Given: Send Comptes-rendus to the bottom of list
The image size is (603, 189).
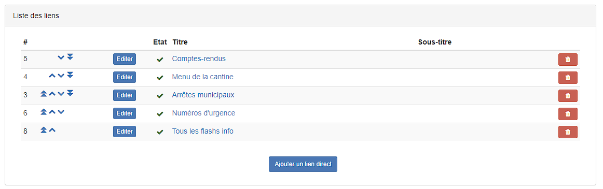Looking at the screenshot, I should (x=70, y=57).
